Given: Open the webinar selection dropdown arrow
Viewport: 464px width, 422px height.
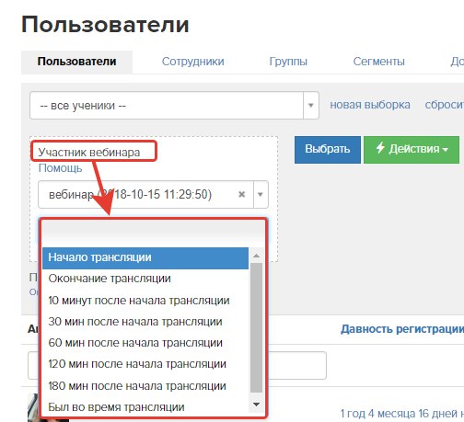Looking at the screenshot, I should (261, 194).
